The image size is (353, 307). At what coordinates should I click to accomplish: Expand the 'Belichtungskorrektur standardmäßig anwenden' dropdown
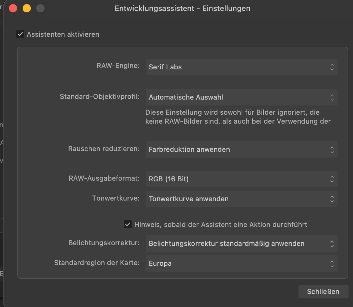tap(241, 243)
